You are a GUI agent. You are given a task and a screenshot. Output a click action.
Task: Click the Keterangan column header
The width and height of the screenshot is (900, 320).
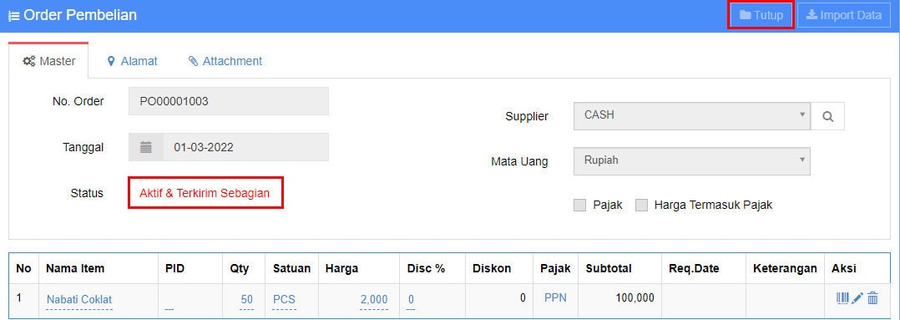click(x=785, y=268)
